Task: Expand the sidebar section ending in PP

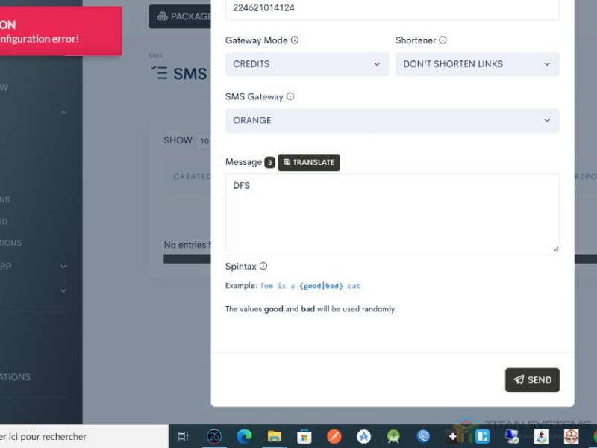Action: (63, 266)
